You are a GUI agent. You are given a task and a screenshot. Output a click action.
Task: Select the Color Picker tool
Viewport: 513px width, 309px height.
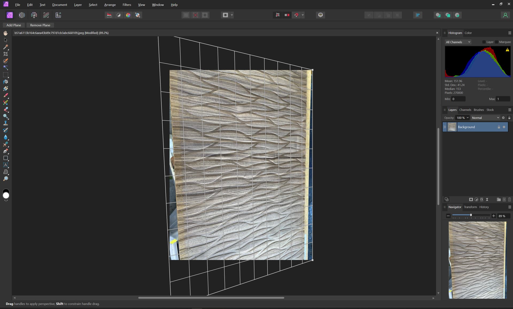pos(6,47)
